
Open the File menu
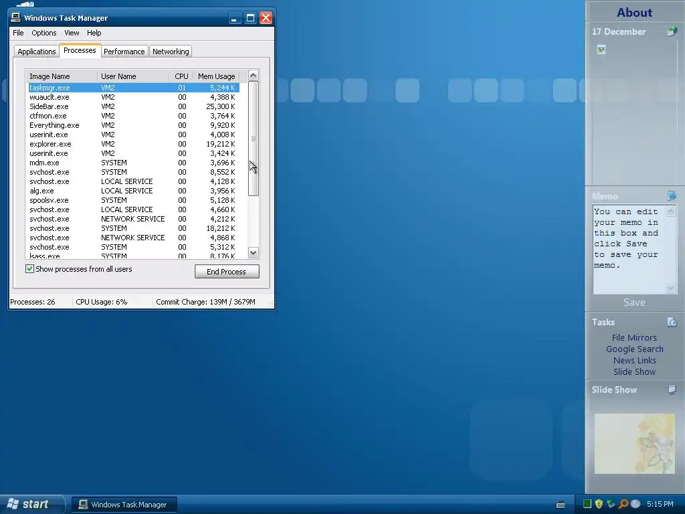point(18,33)
